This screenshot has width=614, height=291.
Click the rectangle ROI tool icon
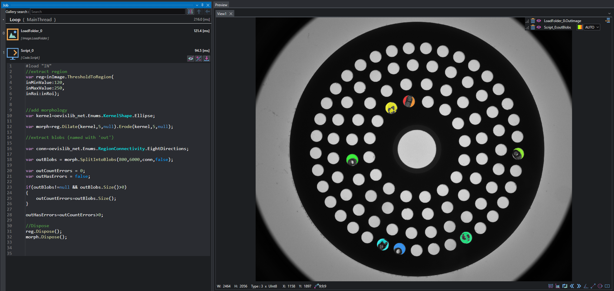point(607,286)
